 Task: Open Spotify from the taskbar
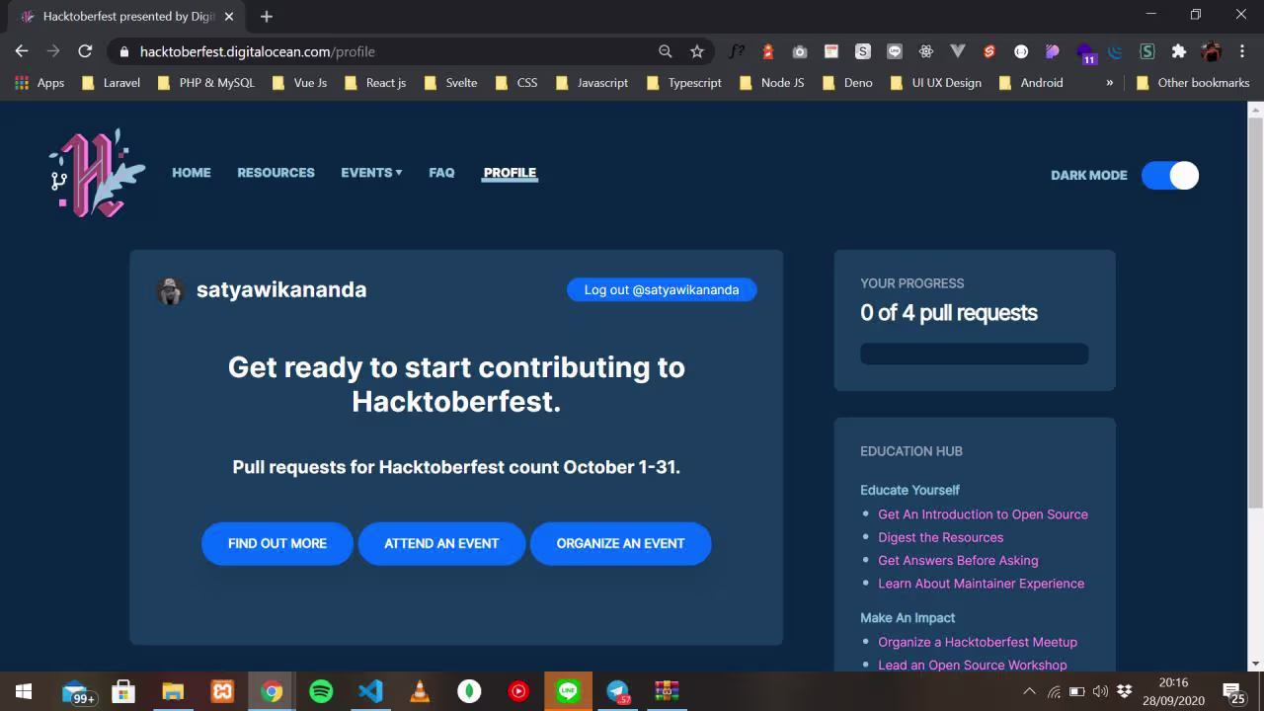[321, 691]
